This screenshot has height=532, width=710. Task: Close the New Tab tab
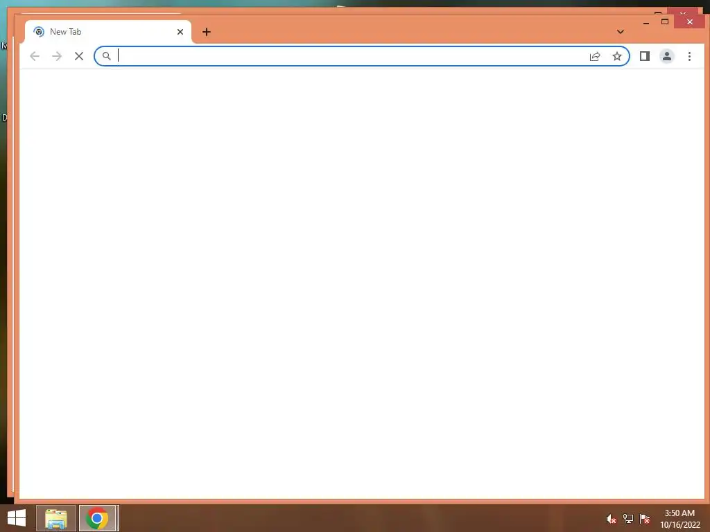click(180, 32)
